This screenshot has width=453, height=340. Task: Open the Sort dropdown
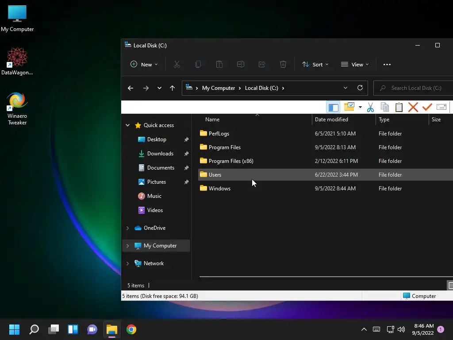pos(315,65)
